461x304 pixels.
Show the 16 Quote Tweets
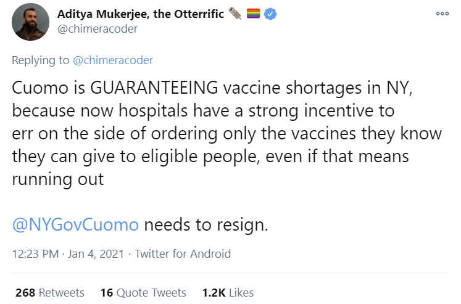[143, 292]
